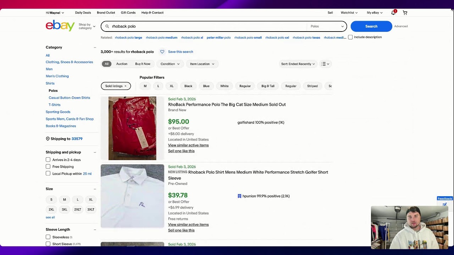The width and height of the screenshot is (454, 255).
Task: Open the Condition filter dropdown
Action: point(170,64)
